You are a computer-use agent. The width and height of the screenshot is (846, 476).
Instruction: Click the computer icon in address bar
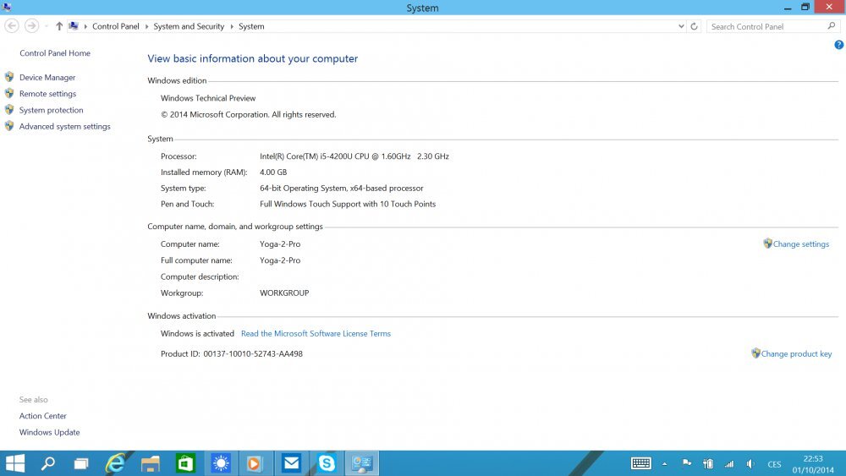(x=74, y=26)
